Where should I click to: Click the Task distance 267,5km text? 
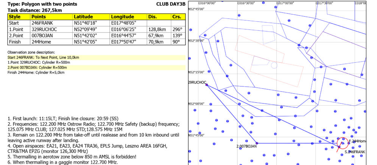[x=34, y=10]
